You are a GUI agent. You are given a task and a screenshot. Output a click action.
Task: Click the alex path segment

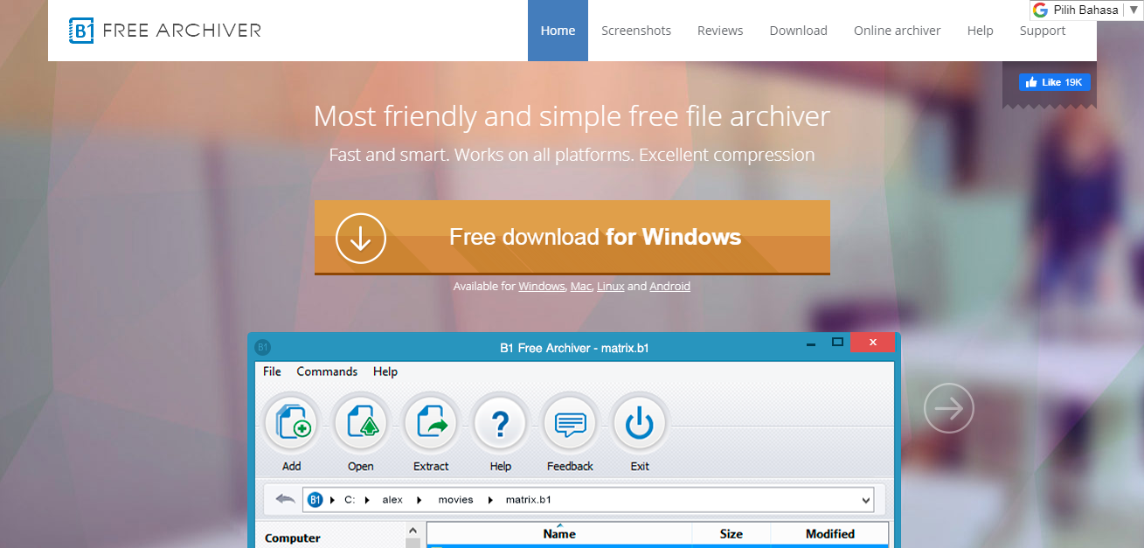tap(392, 500)
